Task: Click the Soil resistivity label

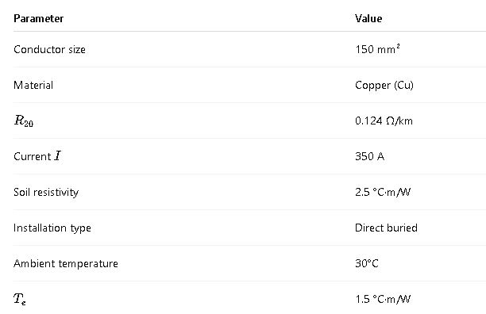Action: (46, 192)
